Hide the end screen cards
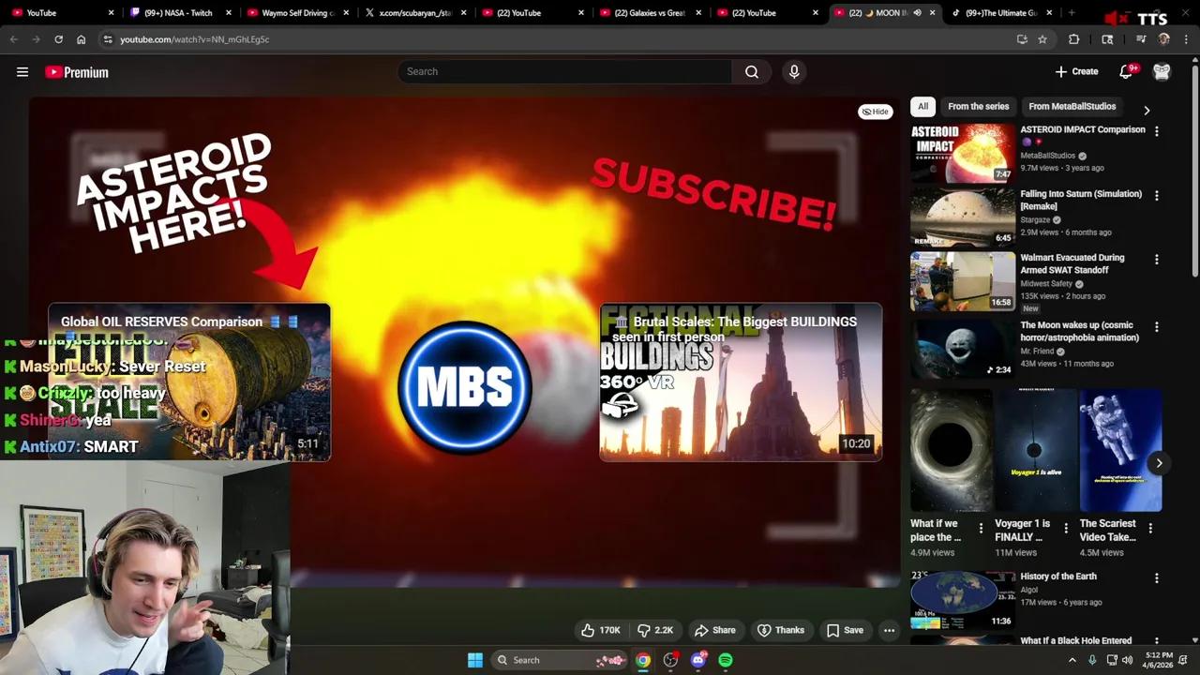 tap(876, 112)
